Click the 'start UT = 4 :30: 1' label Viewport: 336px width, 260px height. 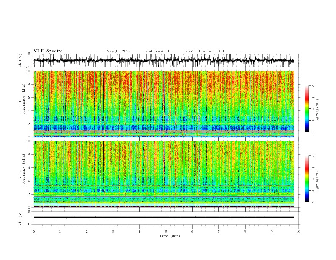[x=205, y=51]
